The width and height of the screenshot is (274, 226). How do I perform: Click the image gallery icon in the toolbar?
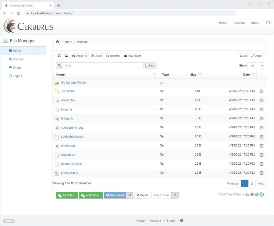[x=66, y=56]
